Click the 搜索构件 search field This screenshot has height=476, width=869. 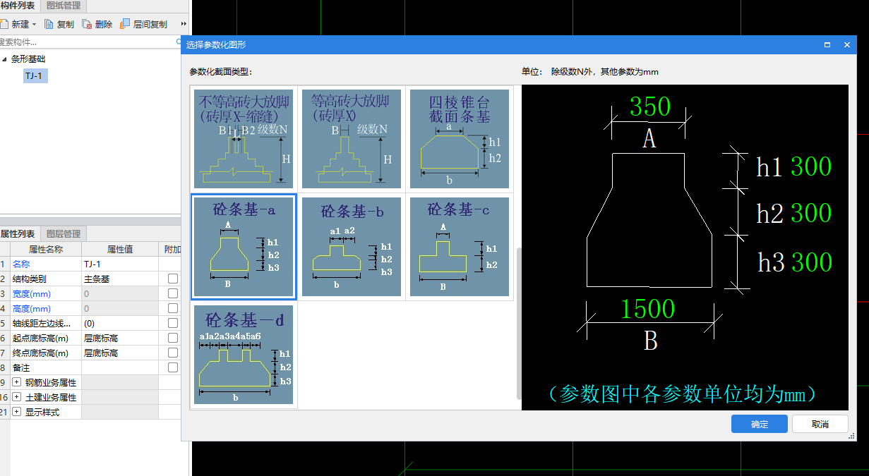tap(88, 42)
